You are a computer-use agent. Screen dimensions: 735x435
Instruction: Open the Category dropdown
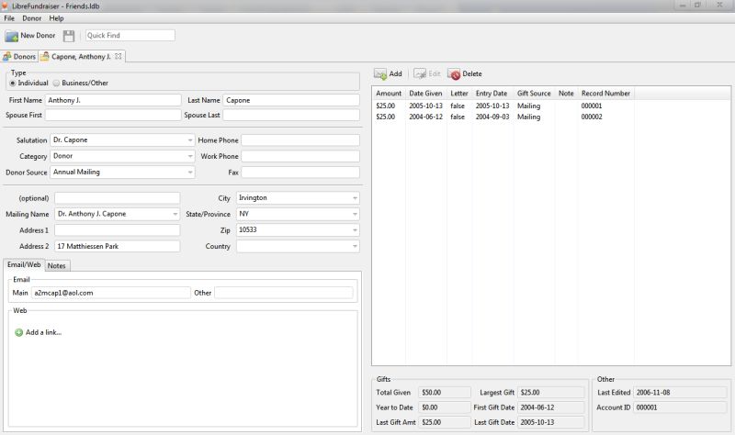(x=190, y=156)
